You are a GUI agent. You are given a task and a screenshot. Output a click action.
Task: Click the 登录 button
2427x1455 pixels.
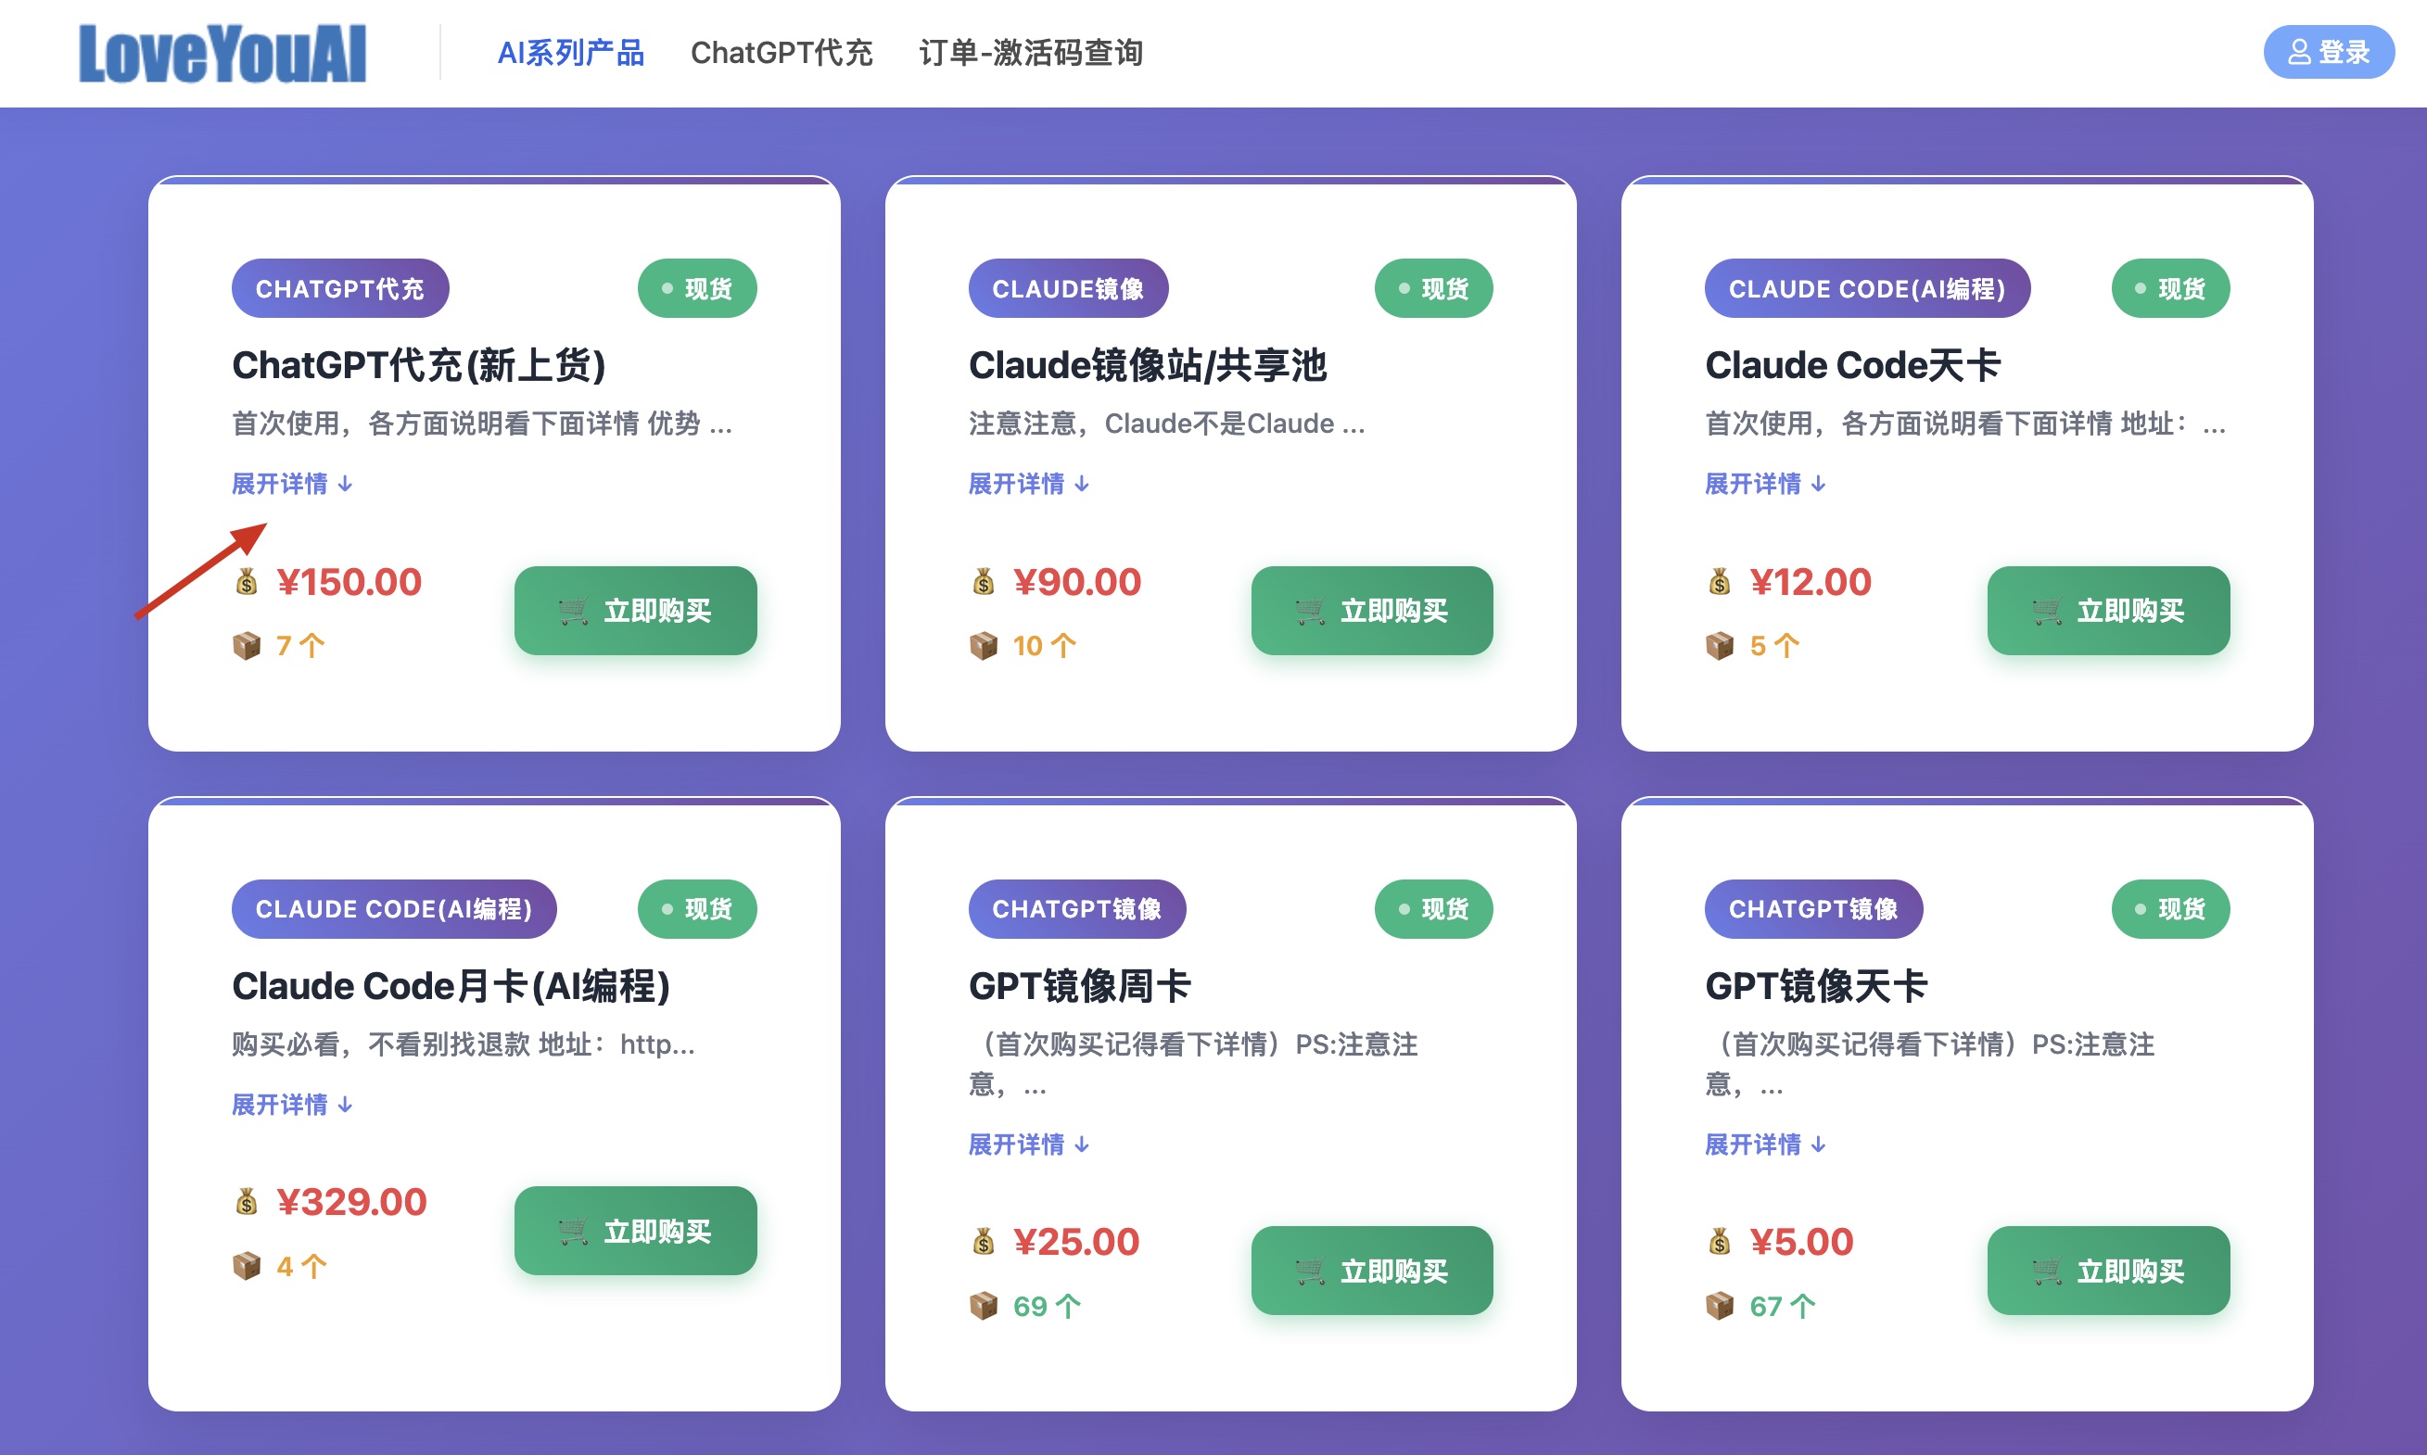2329,52
